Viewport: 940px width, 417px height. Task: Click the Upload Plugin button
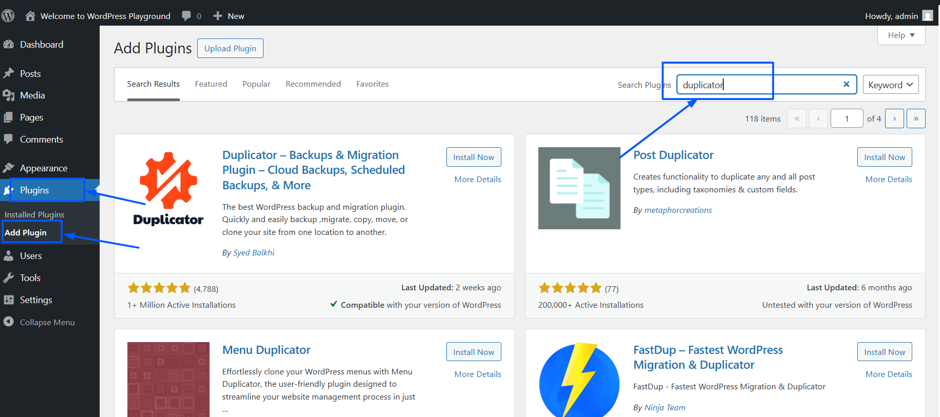tap(230, 48)
